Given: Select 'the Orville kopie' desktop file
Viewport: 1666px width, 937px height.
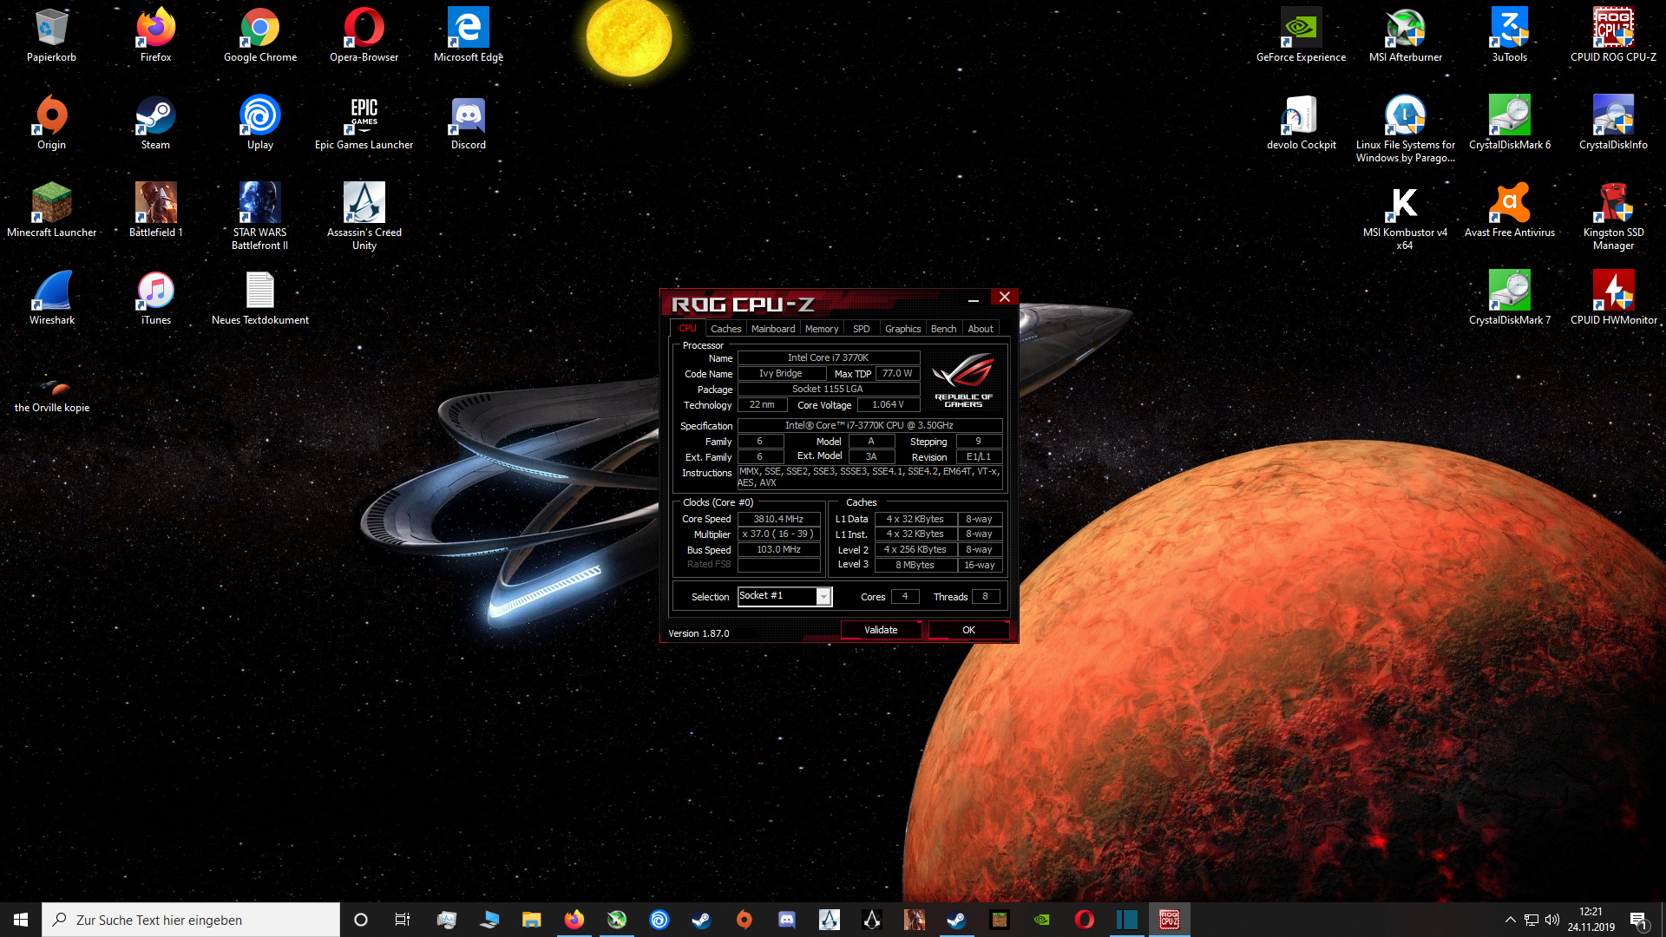Looking at the screenshot, I should point(51,394).
